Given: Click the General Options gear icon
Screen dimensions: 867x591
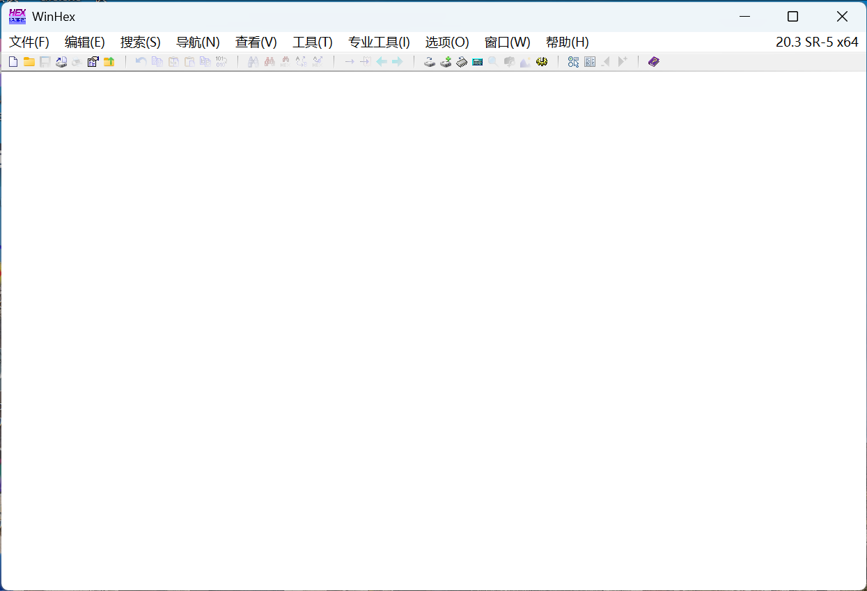Looking at the screenshot, I should [542, 62].
